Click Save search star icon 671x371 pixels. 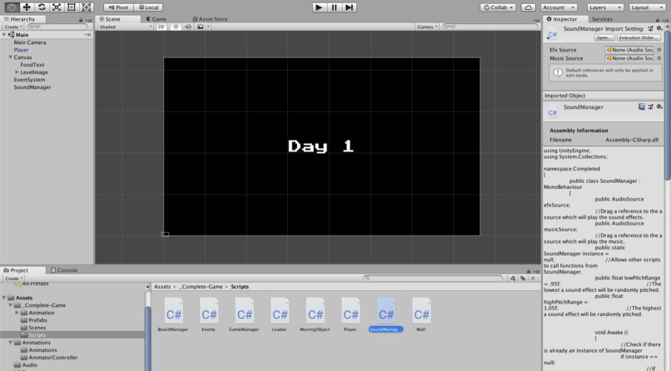click(x=533, y=278)
